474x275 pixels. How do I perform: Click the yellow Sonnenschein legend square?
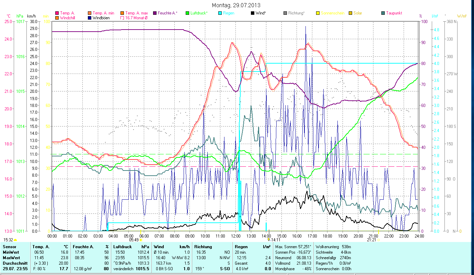click(x=318, y=13)
